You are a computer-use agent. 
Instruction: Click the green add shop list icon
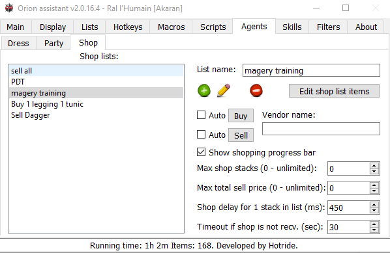(x=204, y=90)
